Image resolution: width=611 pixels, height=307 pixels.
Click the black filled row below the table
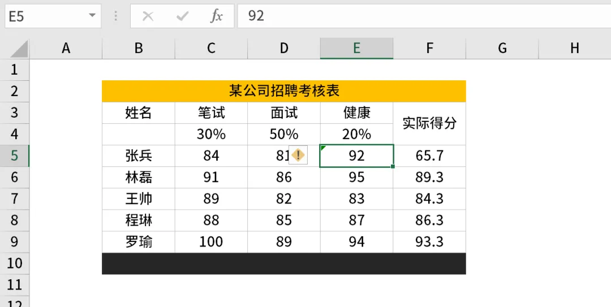tap(283, 263)
